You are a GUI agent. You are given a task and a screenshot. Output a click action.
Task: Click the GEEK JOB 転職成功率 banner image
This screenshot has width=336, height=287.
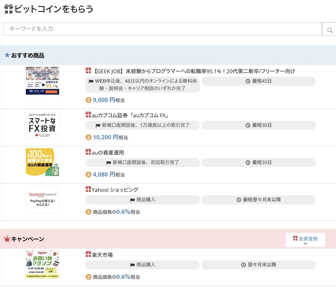coord(42,81)
